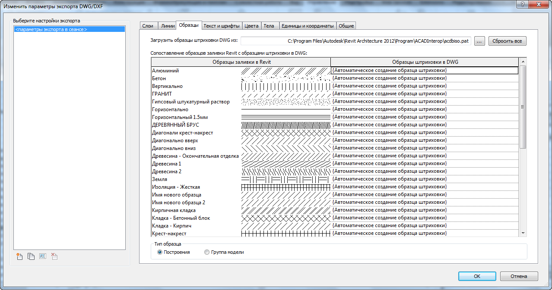Click the Образцы штриховки в DWG column header

tap(425, 62)
